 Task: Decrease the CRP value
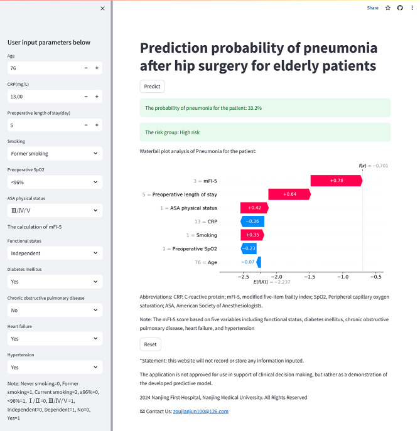coord(86,97)
